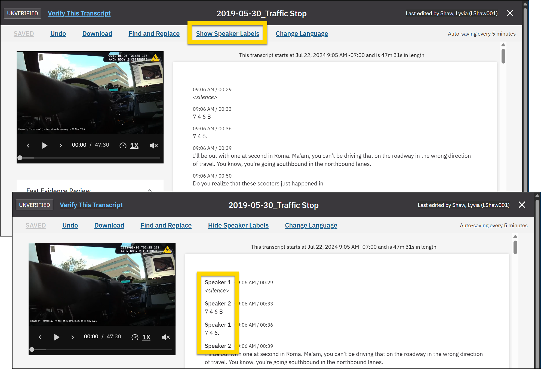Click the speed gauge icon in bottom player
Image resolution: width=541 pixels, height=369 pixels.
click(x=135, y=337)
